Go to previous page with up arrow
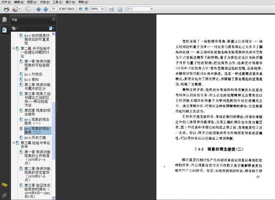The image size is (275, 200). pos(38,9)
